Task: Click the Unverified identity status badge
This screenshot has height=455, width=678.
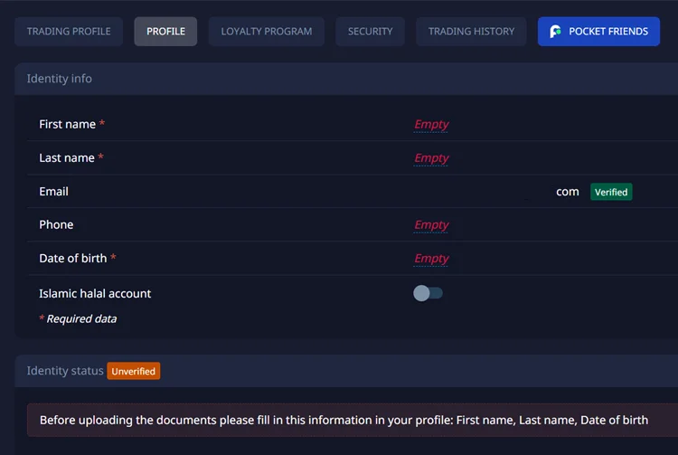Action: pyautogui.click(x=134, y=371)
